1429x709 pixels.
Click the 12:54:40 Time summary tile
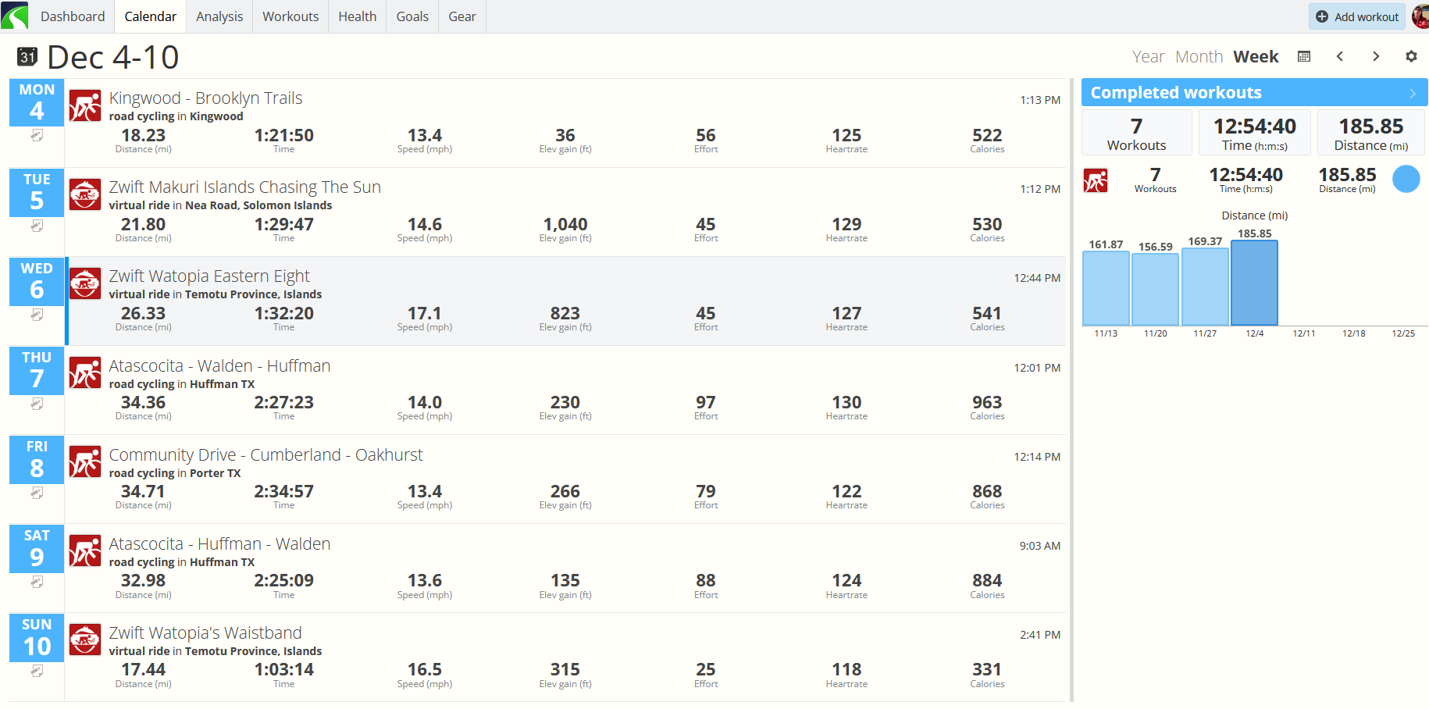[1255, 133]
